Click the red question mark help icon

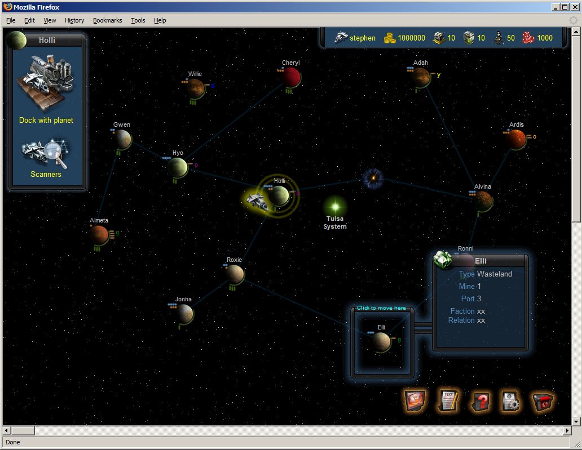479,401
